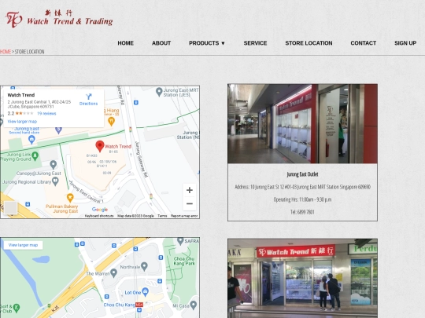Click the golf club marker on lower map
This screenshot has height=318, width=425.
click(x=17, y=308)
